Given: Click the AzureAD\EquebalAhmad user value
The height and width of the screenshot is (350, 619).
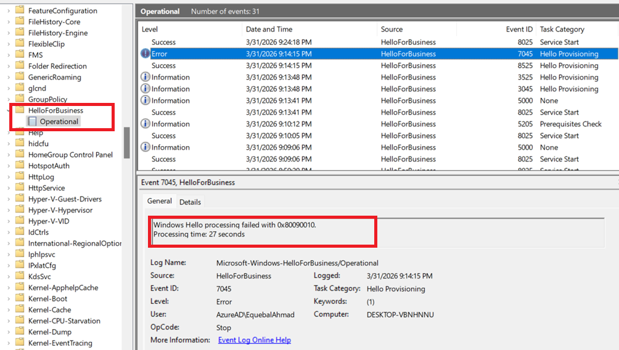Looking at the screenshot, I should [x=255, y=314].
